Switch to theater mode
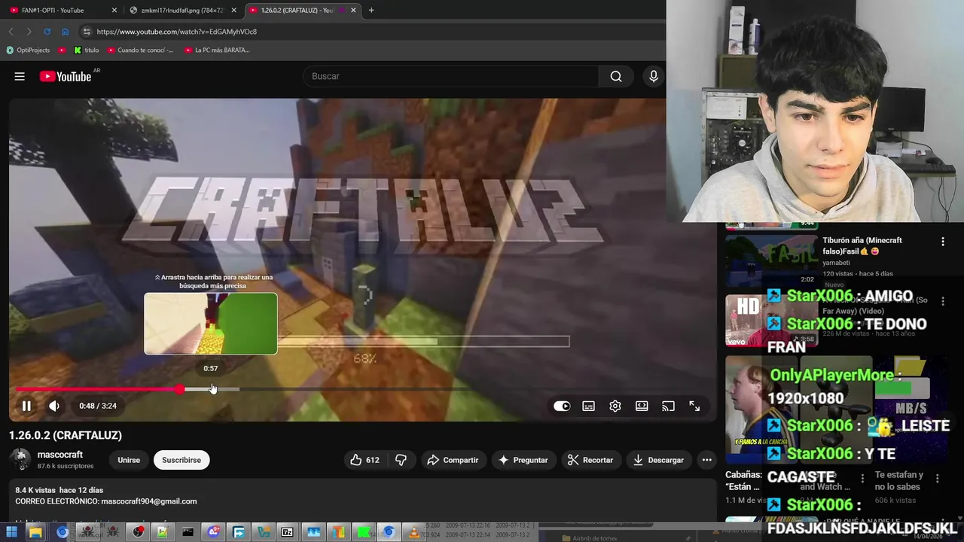 click(x=642, y=406)
